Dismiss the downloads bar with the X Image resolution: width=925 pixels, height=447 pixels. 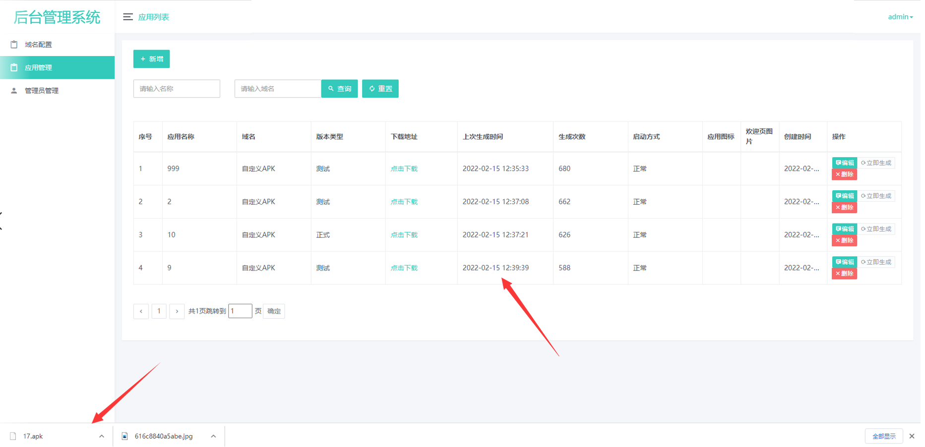click(913, 436)
